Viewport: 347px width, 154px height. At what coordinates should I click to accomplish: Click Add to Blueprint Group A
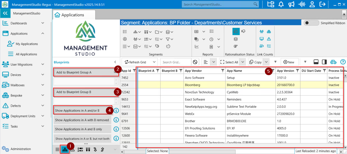86,72
